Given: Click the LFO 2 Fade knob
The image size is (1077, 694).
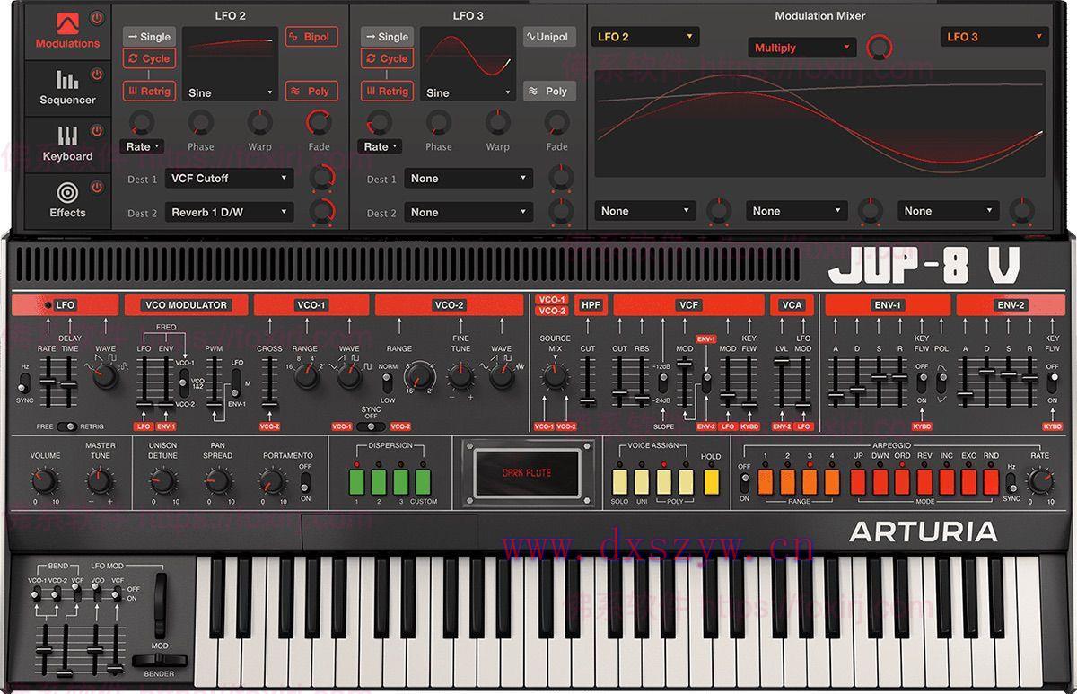Looking at the screenshot, I should pyautogui.click(x=319, y=122).
